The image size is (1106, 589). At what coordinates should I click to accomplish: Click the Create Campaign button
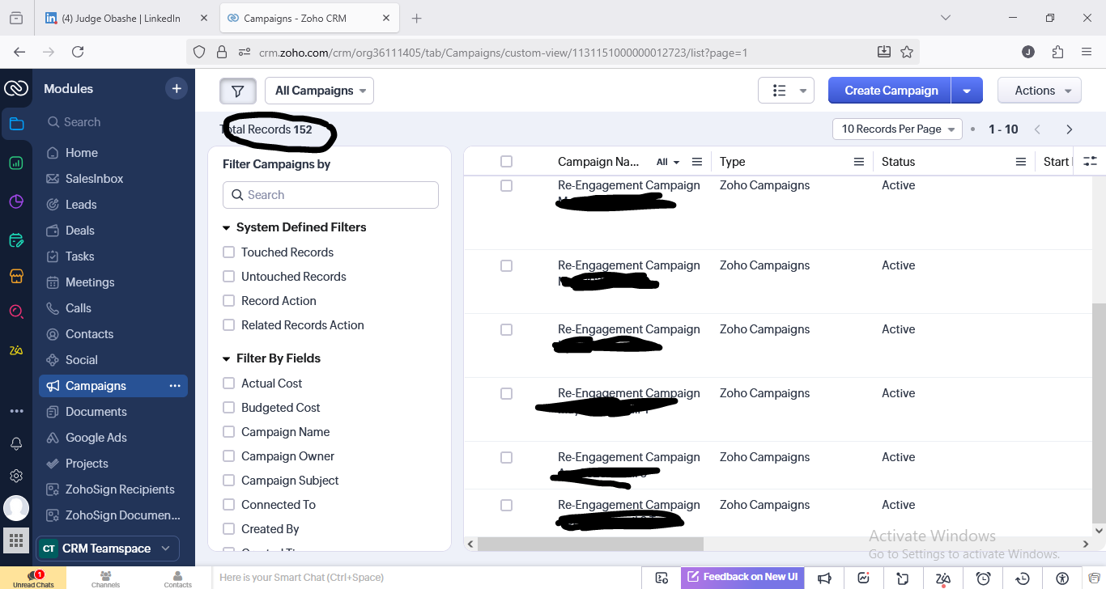coord(891,91)
